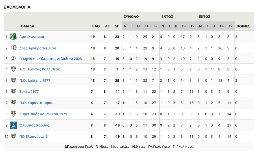This screenshot has height=160, width=258.
Task: Select the Π.Ο. Σαρανταπόρου team link
Action: [x=36, y=103]
